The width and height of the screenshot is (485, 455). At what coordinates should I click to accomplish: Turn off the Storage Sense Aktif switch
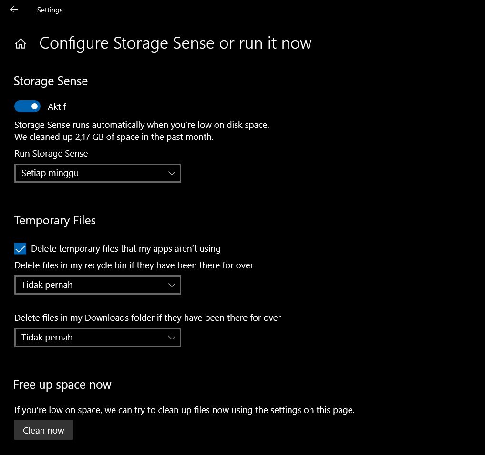coord(27,106)
